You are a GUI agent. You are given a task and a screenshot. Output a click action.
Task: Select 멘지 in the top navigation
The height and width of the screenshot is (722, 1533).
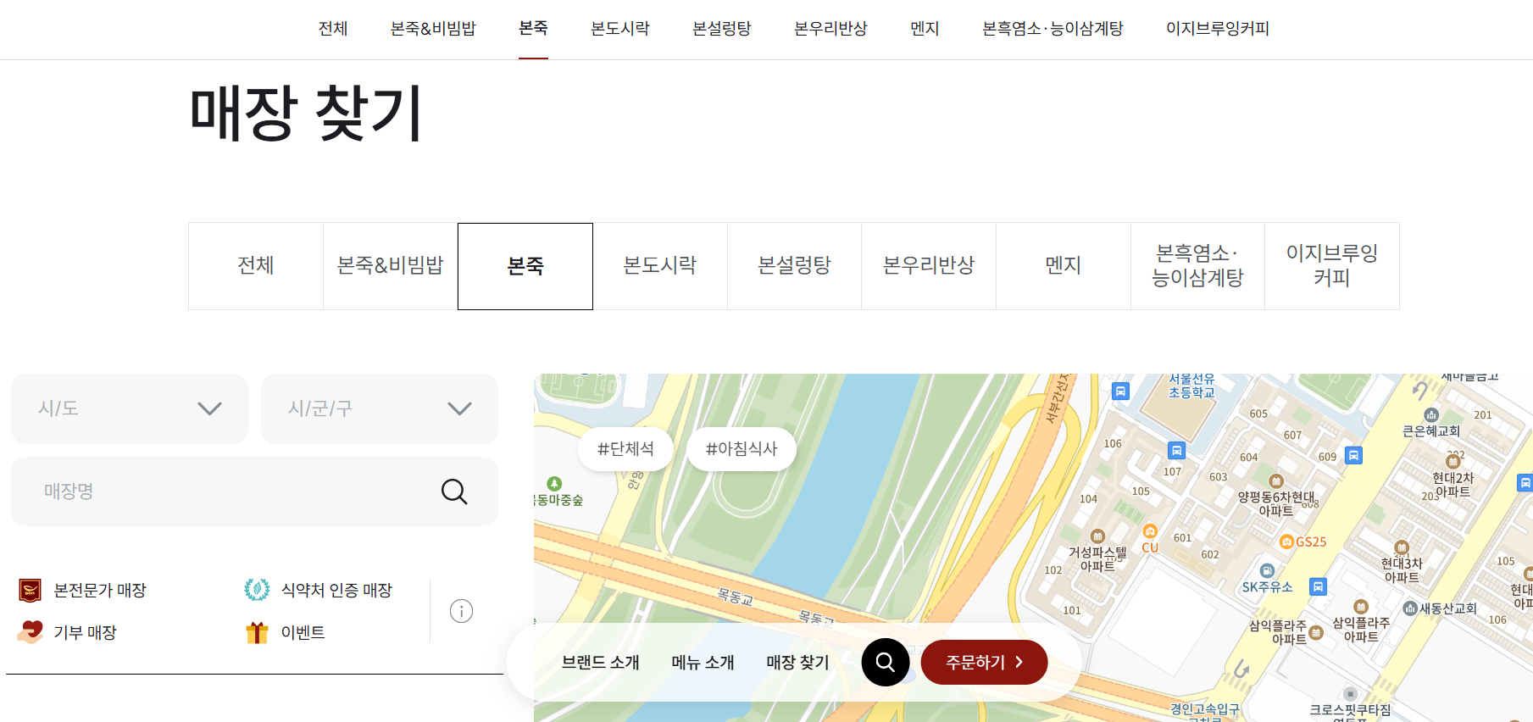pyautogui.click(x=925, y=29)
